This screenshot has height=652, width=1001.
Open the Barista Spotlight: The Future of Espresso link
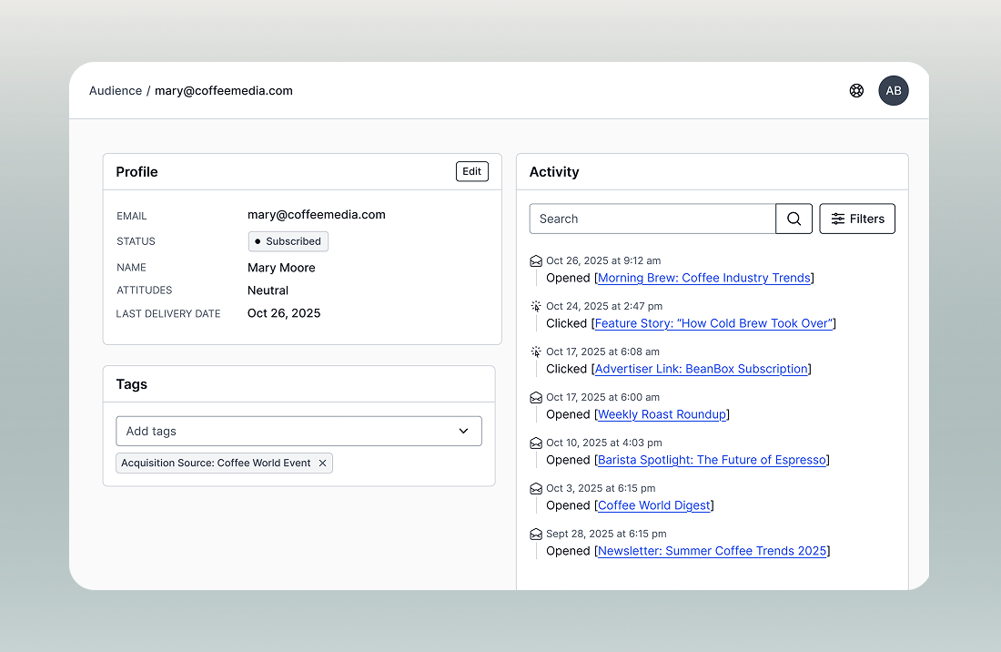(711, 460)
